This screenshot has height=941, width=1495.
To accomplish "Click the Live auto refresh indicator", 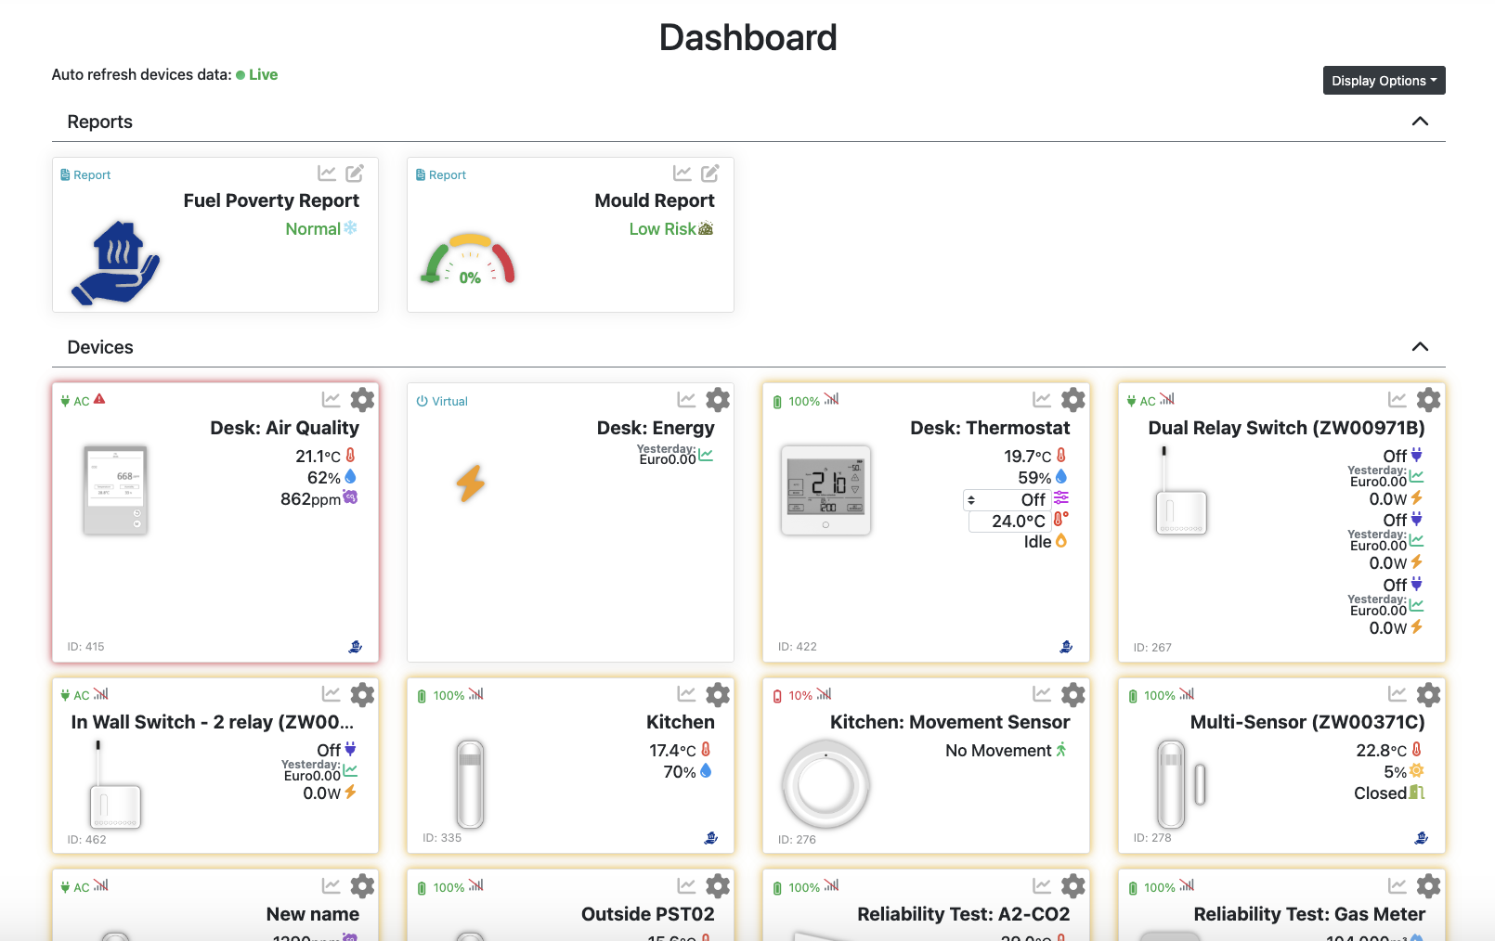I will [x=258, y=74].
